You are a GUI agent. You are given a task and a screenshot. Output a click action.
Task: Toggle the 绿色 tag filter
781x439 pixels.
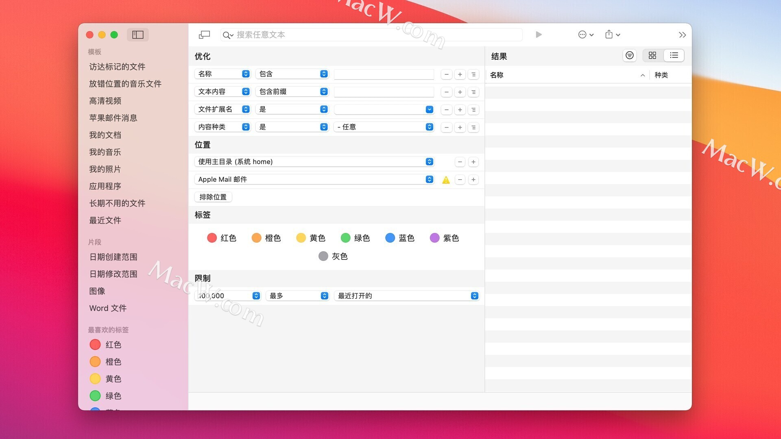point(355,238)
